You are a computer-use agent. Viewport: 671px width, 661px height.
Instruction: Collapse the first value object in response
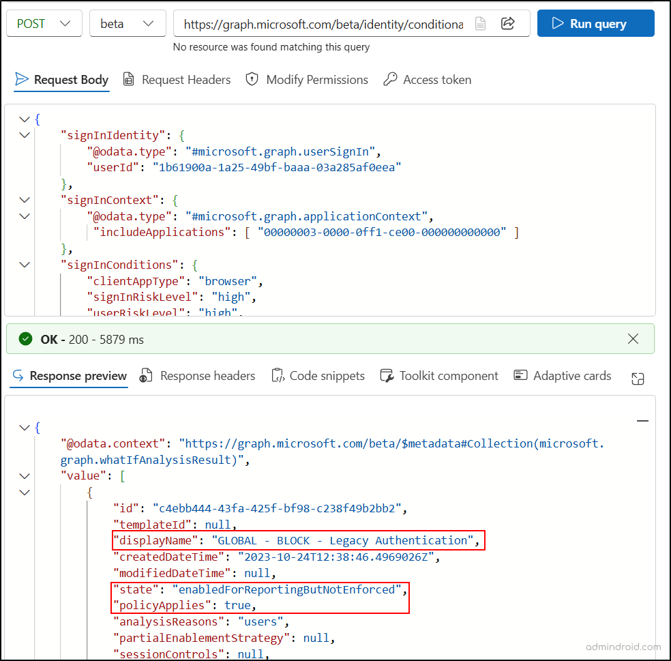25,493
